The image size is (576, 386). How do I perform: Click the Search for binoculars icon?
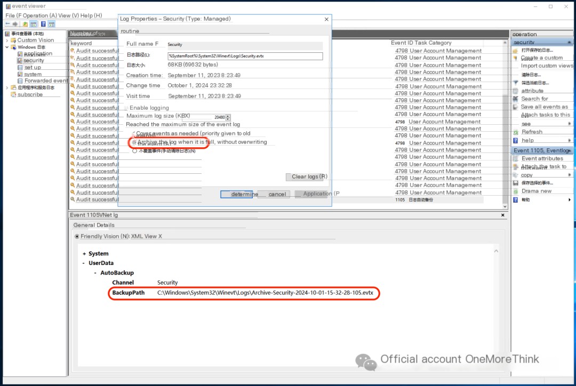click(x=516, y=99)
